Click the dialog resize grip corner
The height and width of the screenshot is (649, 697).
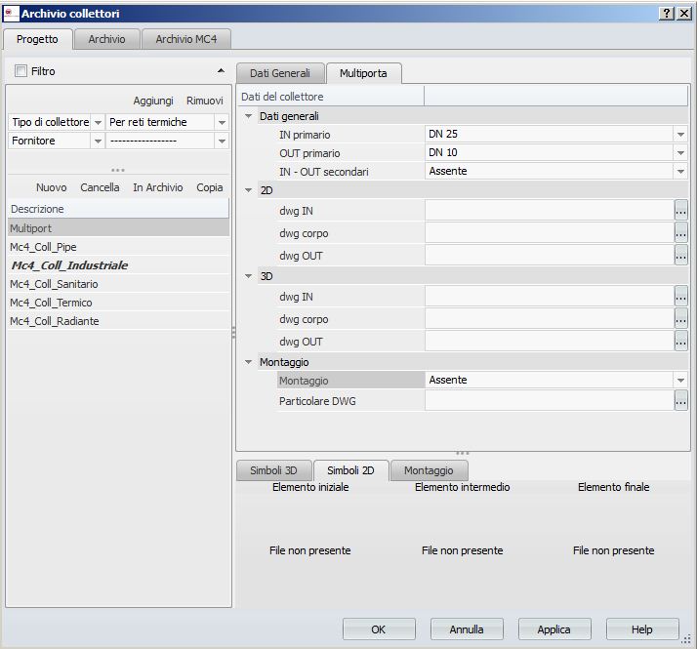tap(687, 639)
